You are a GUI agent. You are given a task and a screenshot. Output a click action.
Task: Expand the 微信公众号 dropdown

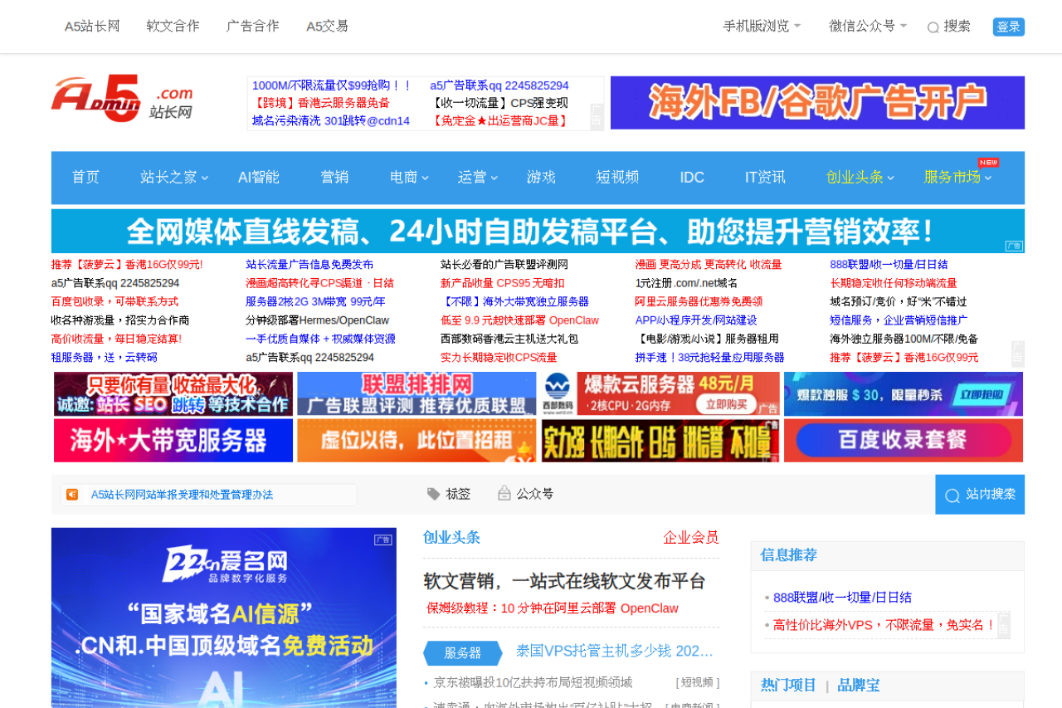(904, 26)
